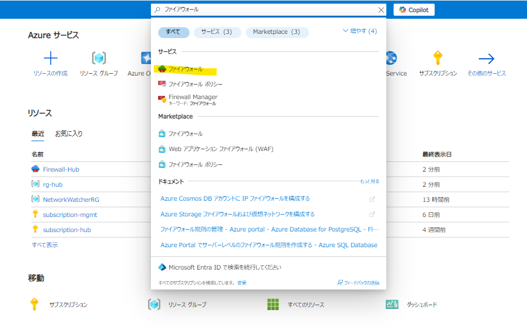This screenshot has height=330, width=527.
Task: Click the search field containing ファイアウォール
Action: (269, 10)
